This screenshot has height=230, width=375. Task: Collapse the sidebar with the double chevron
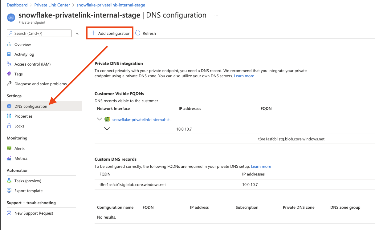coord(77,33)
